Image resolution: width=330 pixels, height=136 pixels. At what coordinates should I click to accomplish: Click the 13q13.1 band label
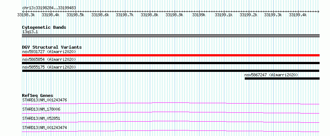pos(30,32)
